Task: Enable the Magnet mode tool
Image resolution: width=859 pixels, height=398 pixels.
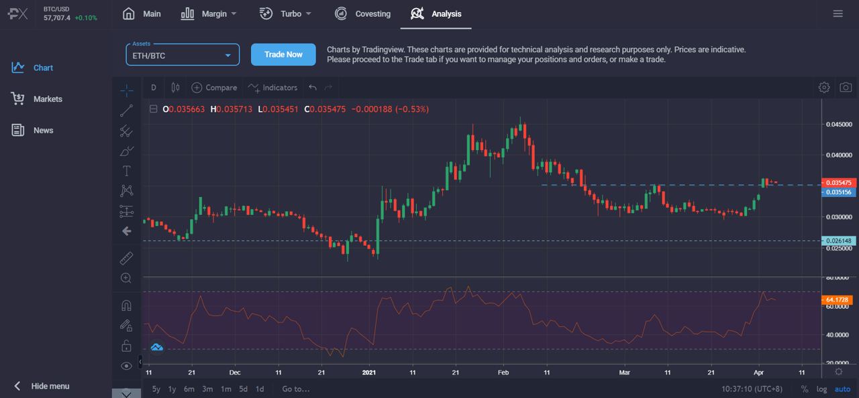Action: 126,305
